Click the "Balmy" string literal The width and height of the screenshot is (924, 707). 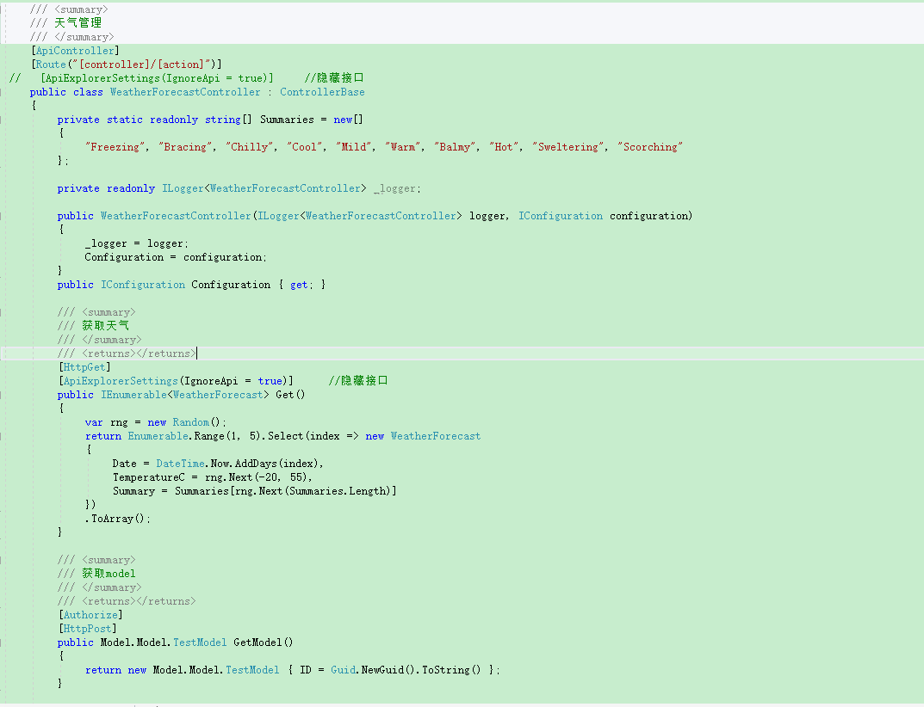tap(455, 147)
